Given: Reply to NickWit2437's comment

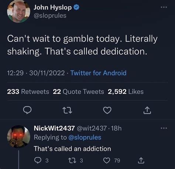Looking at the screenshot, I should click(41, 160).
